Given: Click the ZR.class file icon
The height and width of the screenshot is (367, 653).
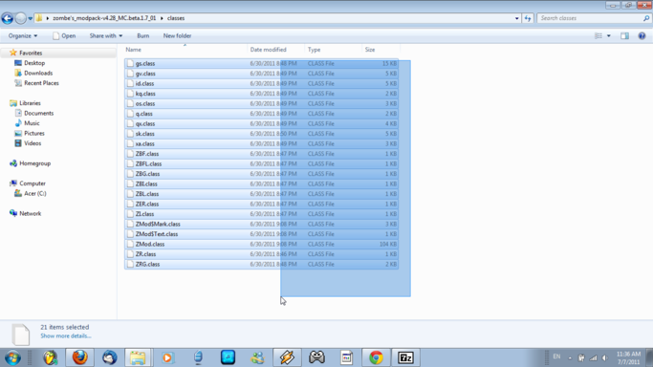Looking at the screenshot, I should tap(130, 254).
